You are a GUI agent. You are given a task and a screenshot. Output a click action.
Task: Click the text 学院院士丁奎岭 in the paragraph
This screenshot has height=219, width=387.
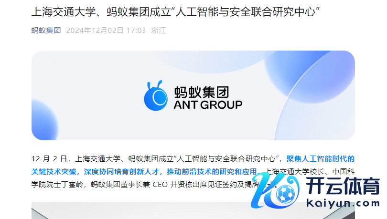[57, 184]
